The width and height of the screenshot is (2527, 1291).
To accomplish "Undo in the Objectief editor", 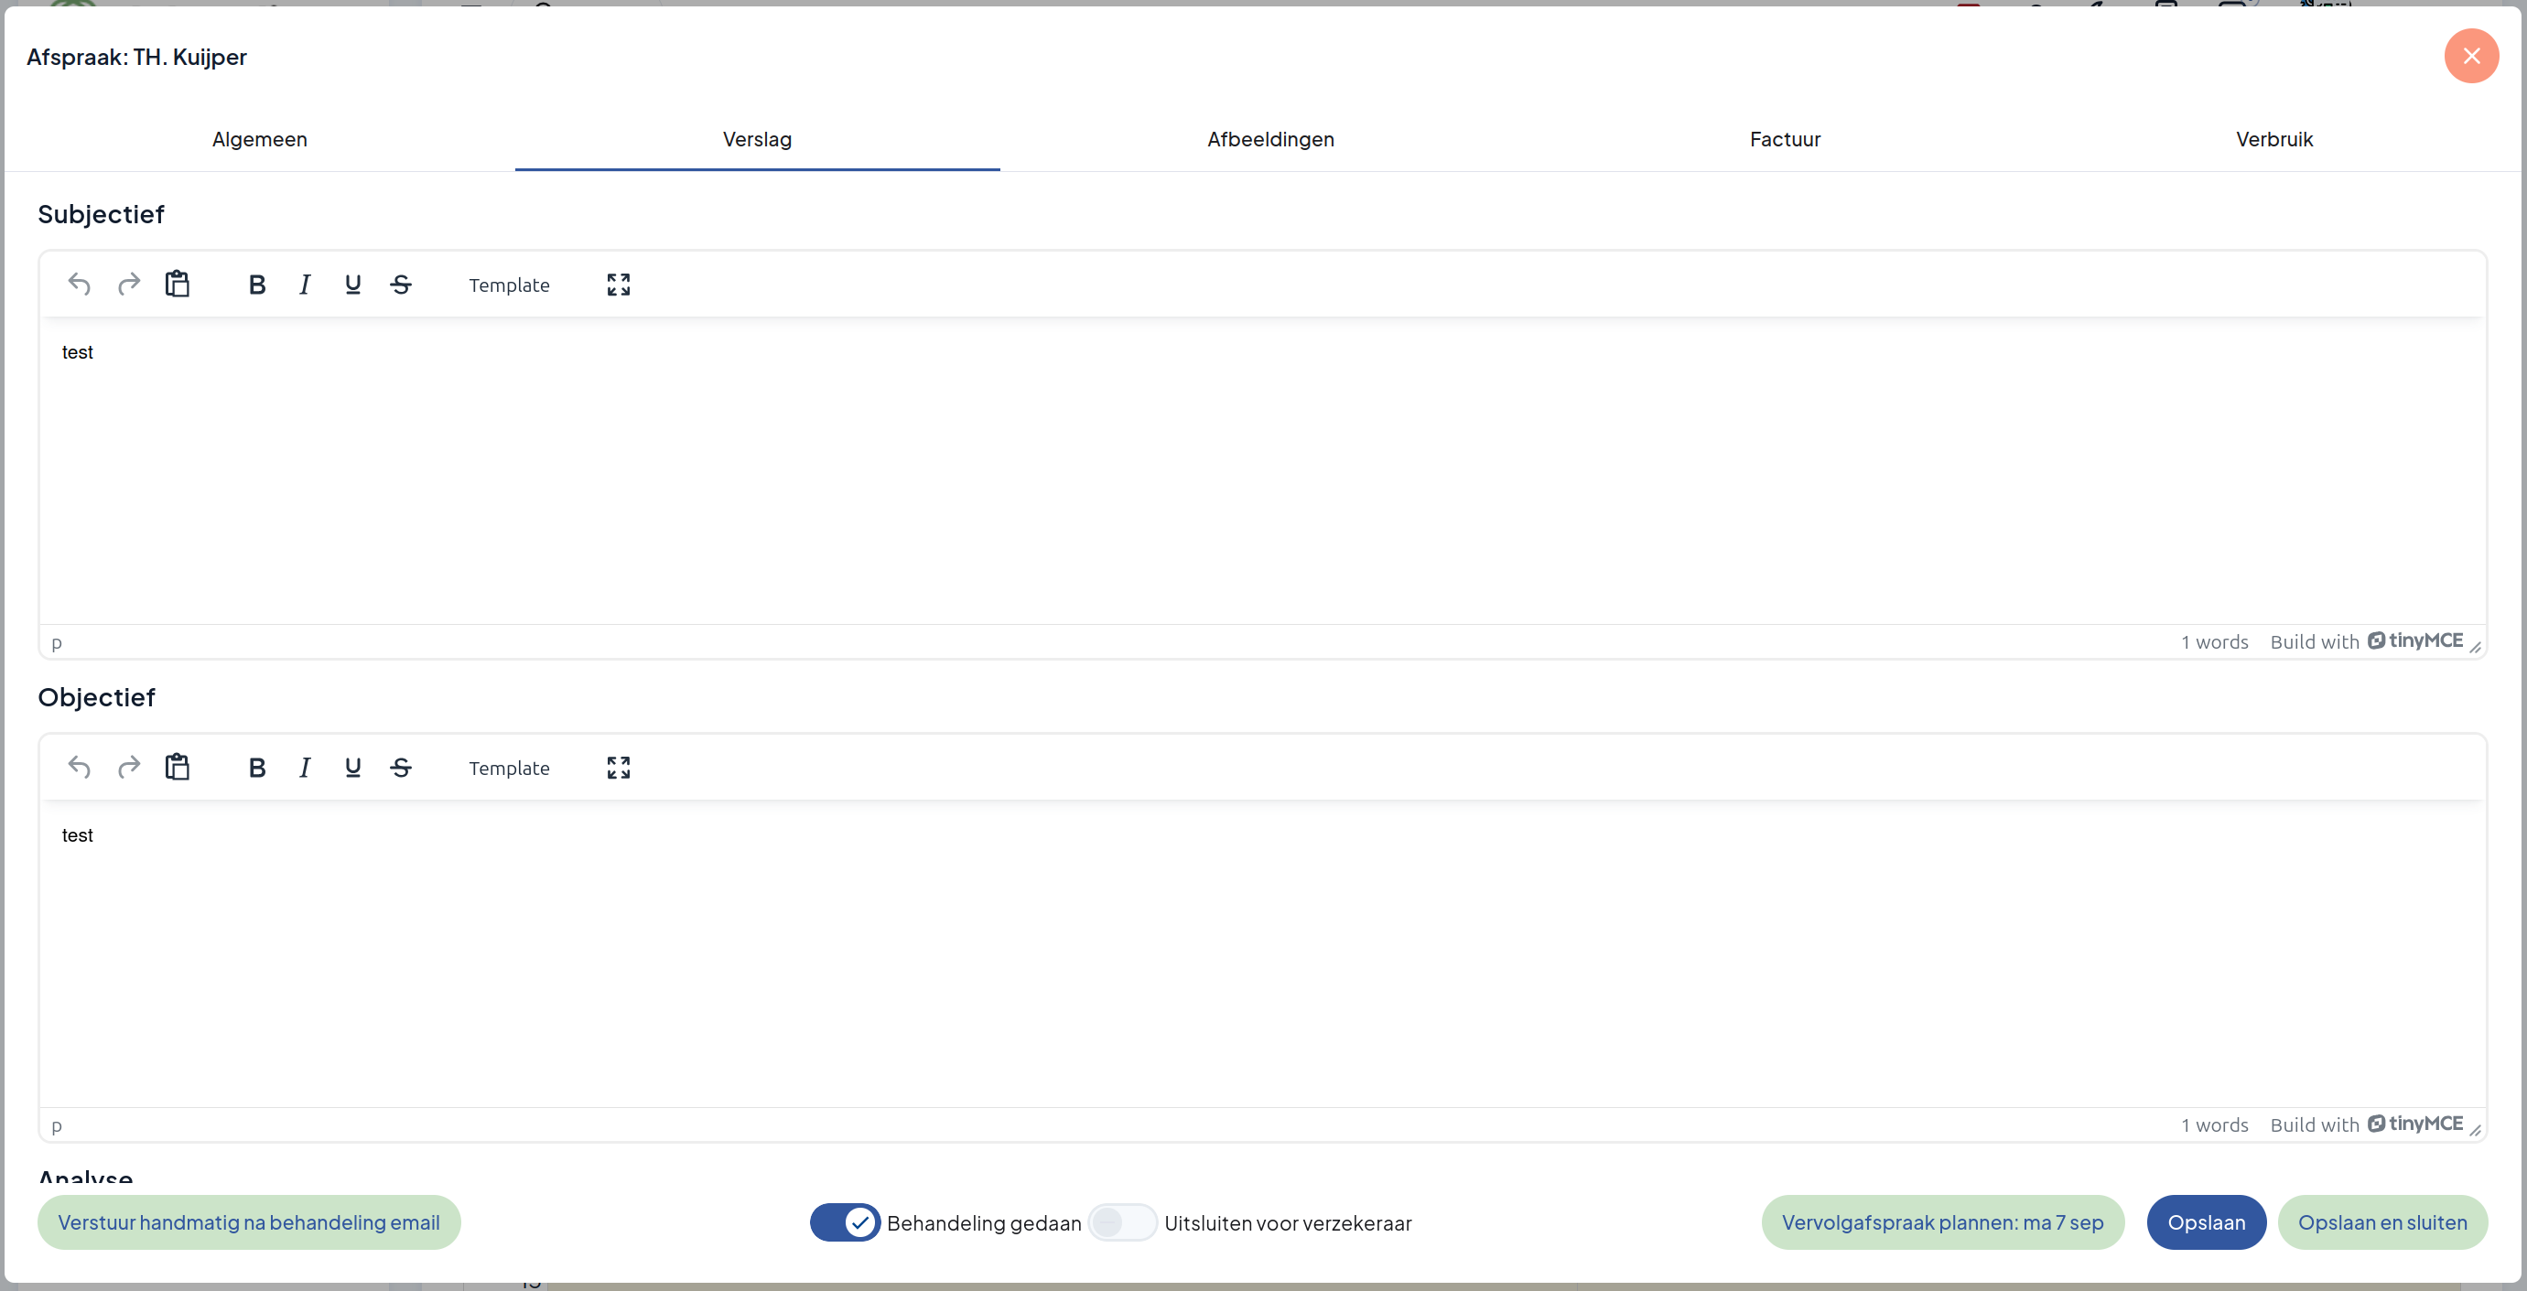I will [80, 767].
